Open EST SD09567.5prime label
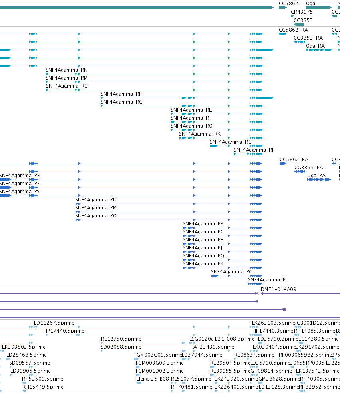Screen dimensions: 340x393 pos(30,363)
